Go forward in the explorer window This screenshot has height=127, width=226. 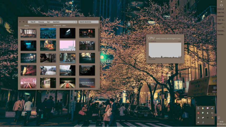(x=23, y=22)
